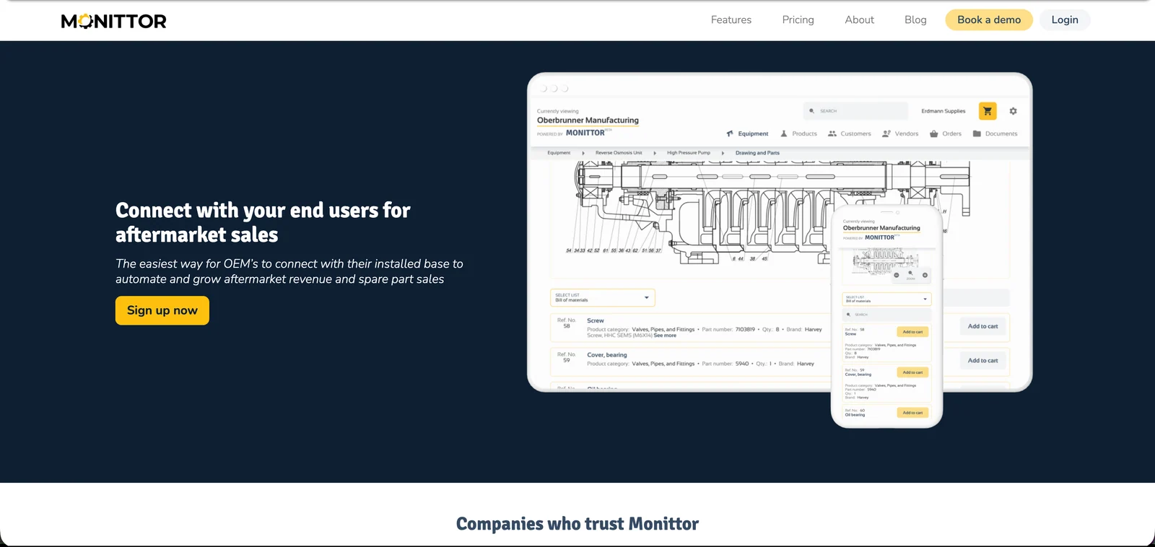Viewport: 1155px width, 547px height.
Task: Click the Login button
Action: pos(1065,20)
